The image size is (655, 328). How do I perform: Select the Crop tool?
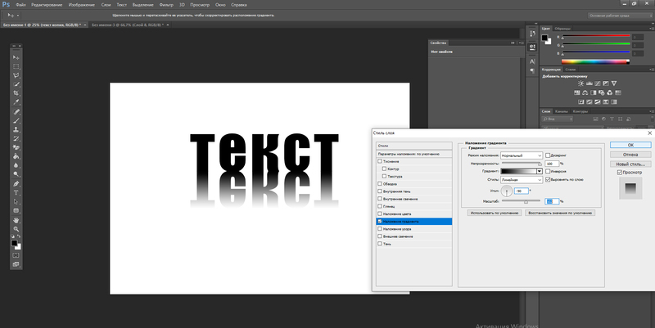pyautogui.click(x=16, y=92)
